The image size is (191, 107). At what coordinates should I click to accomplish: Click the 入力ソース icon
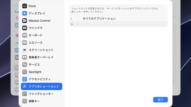pyautogui.click(x=24, y=43)
